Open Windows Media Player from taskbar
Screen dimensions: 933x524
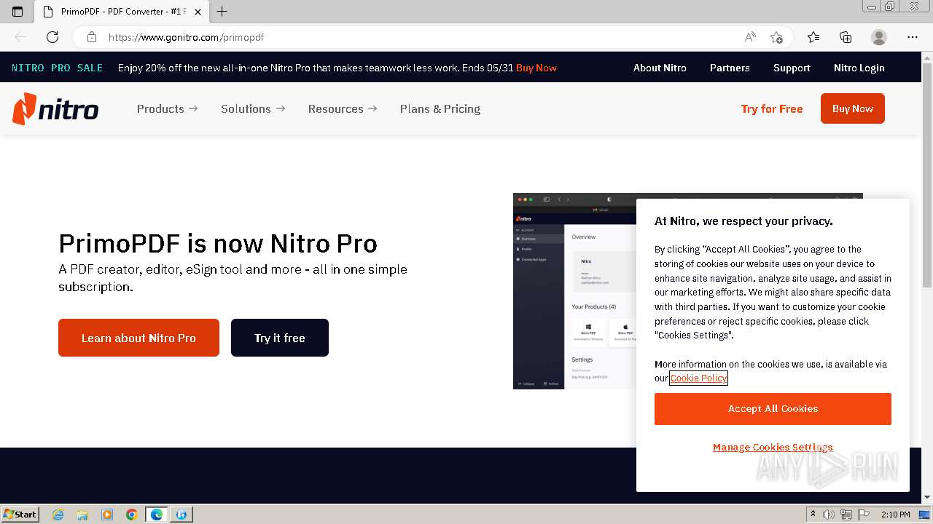point(107,515)
